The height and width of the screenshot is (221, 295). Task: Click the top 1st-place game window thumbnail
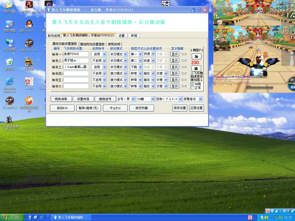pyautogui.click(x=254, y=13)
